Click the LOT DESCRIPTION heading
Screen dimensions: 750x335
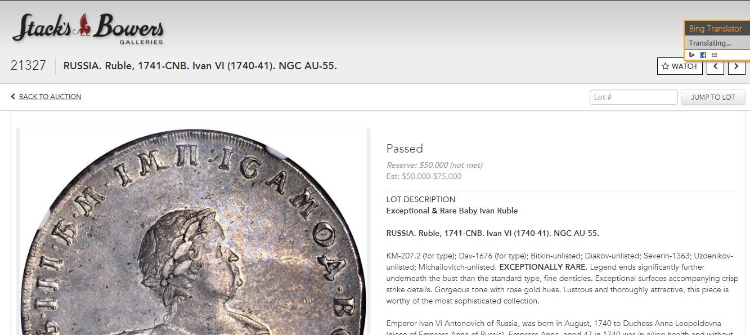pos(421,199)
